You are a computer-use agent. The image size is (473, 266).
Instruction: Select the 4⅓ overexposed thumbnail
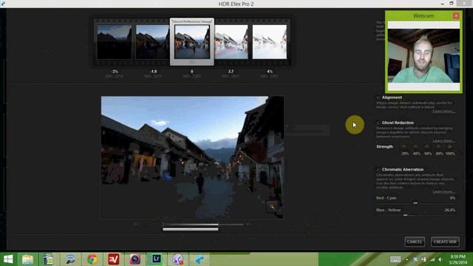pos(270,42)
